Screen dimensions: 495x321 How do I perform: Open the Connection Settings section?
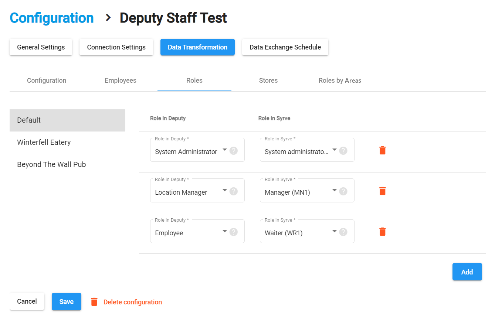[116, 47]
